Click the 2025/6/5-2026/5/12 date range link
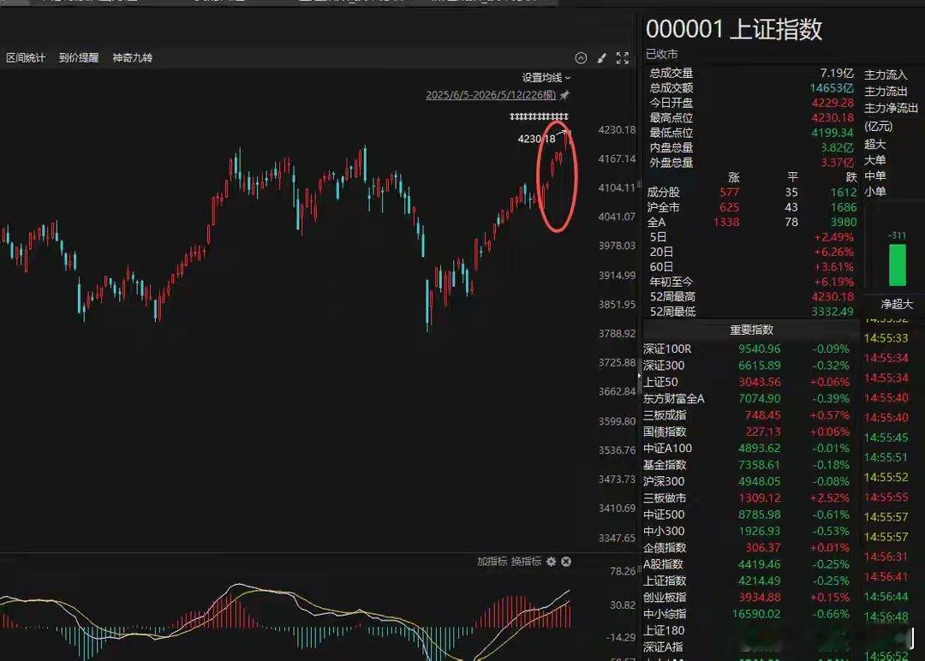925x661 pixels. 491,95
